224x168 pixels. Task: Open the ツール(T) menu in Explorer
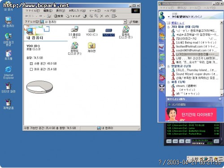[95, 11]
